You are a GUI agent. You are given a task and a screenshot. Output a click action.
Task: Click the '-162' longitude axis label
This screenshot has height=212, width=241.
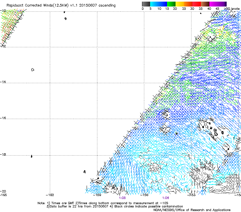click(x=50, y=195)
